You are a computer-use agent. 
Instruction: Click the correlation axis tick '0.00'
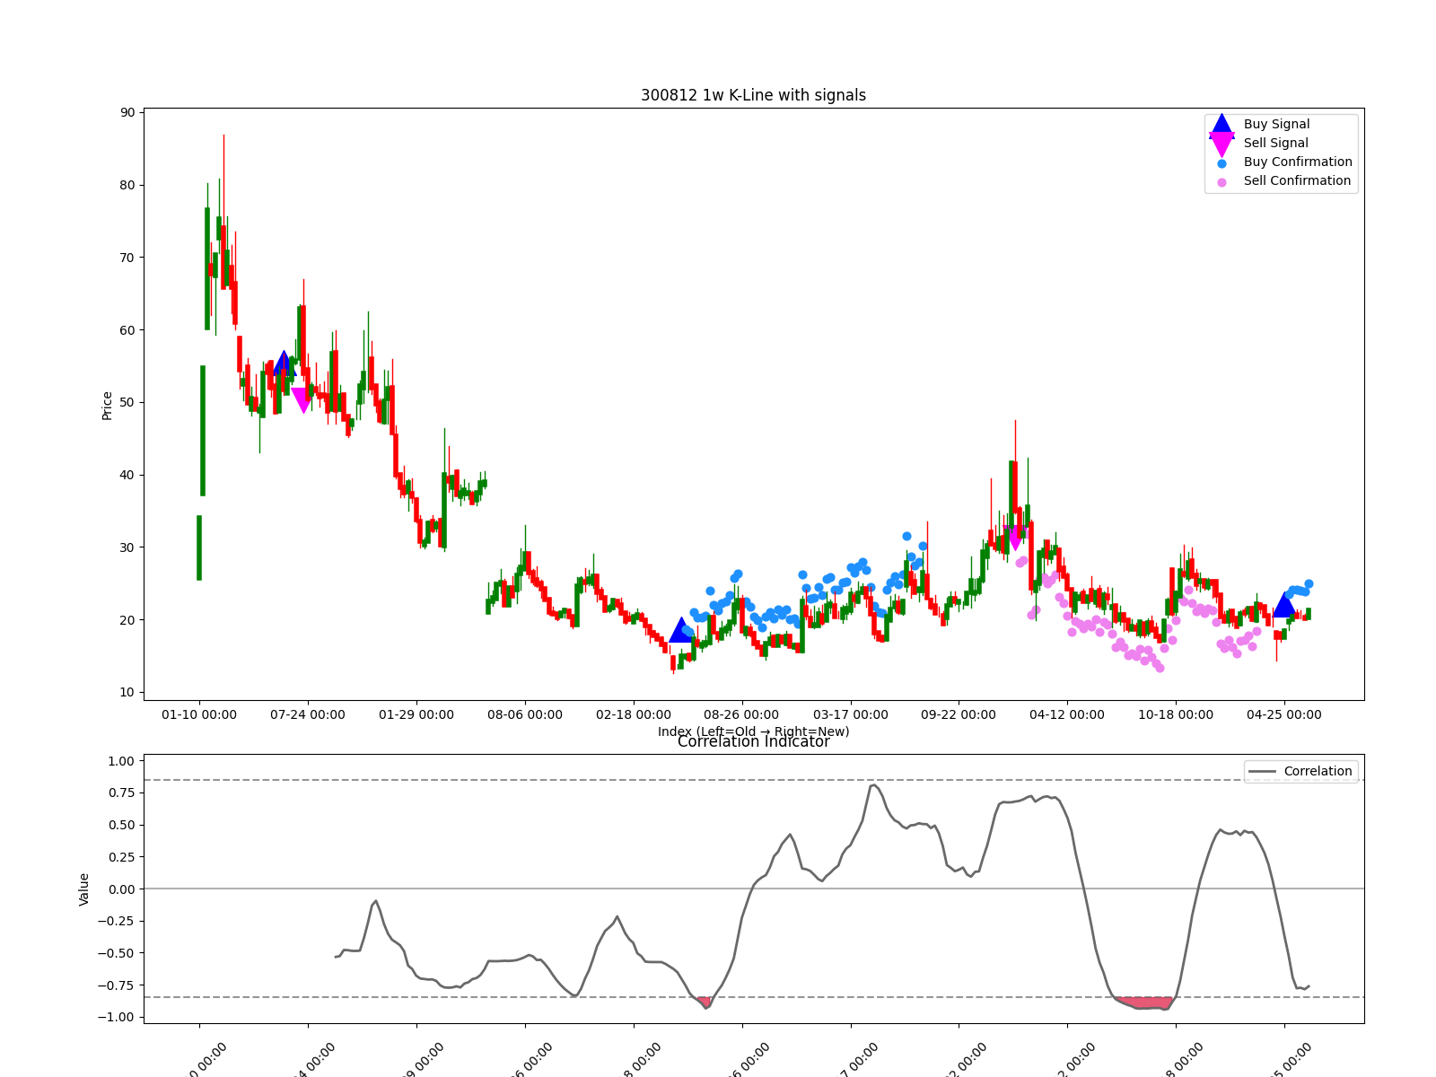(121, 889)
